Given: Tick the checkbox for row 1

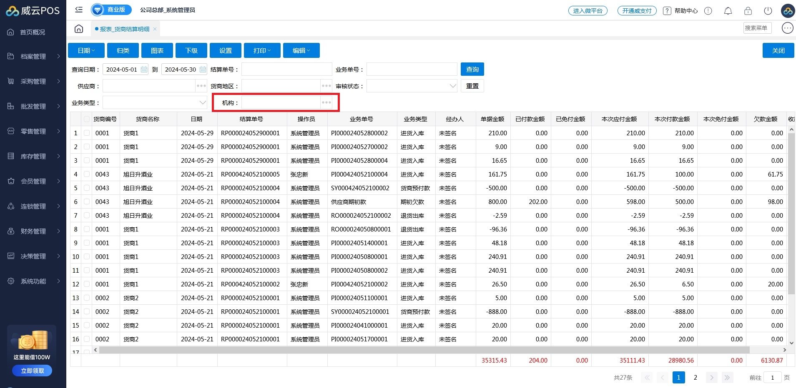Looking at the screenshot, I should pyautogui.click(x=87, y=133).
